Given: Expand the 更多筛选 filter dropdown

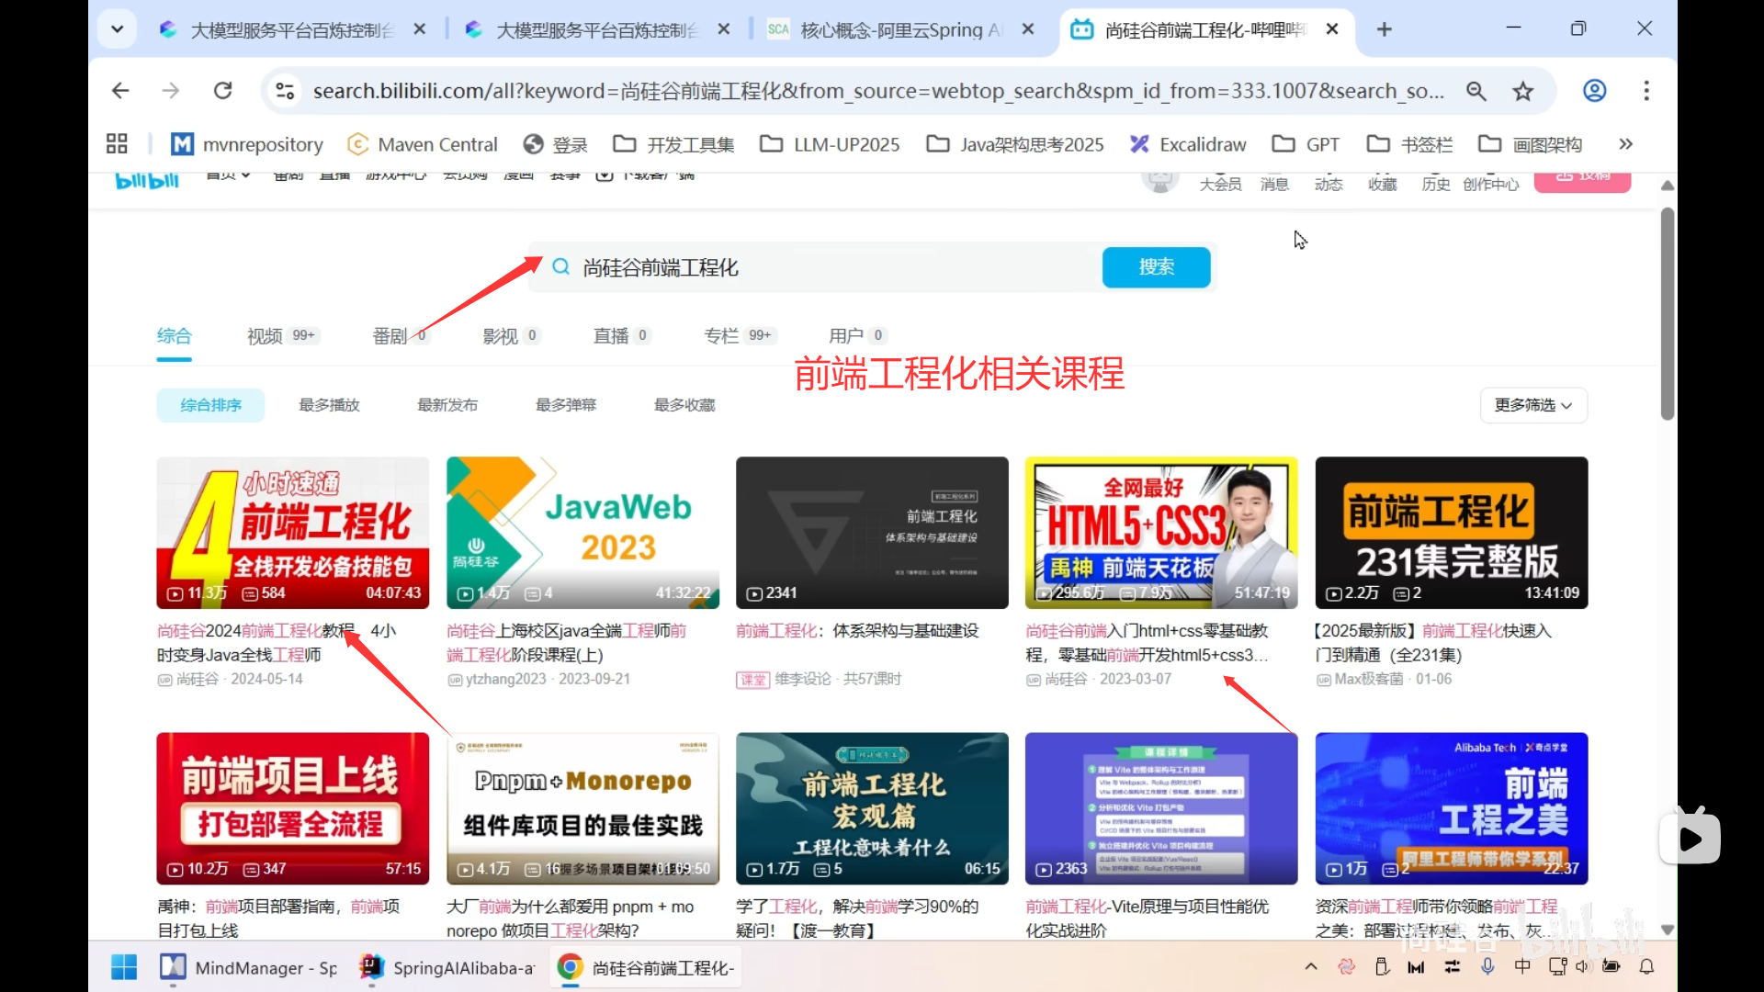Looking at the screenshot, I should tap(1532, 404).
